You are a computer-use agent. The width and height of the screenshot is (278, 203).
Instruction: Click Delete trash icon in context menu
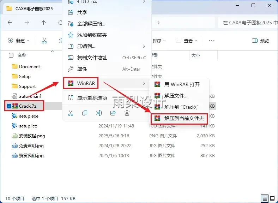pyautogui.click(x=127, y=113)
